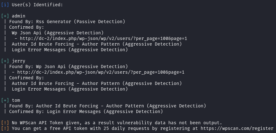The image size is (276, 133).
Task: Open the wpscan.com/register link
Action: [237, 128]
